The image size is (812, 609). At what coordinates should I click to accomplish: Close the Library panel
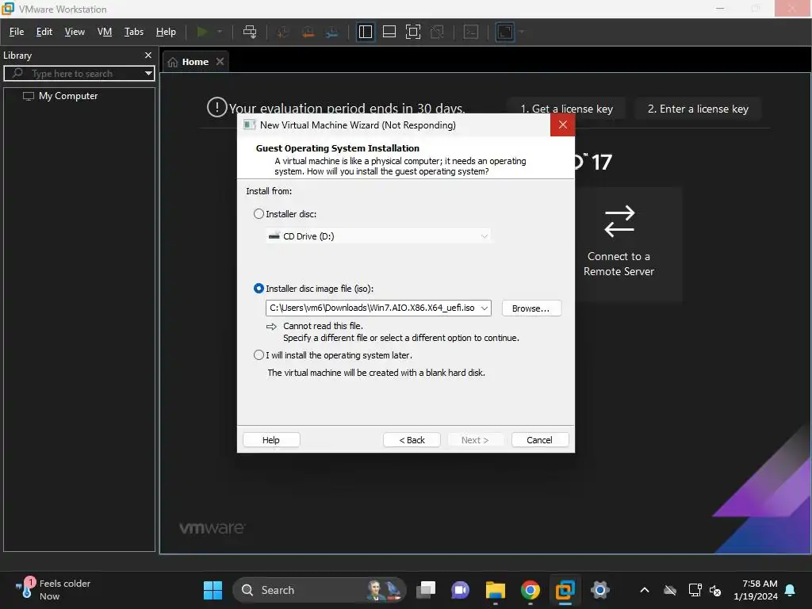(148, 55)
